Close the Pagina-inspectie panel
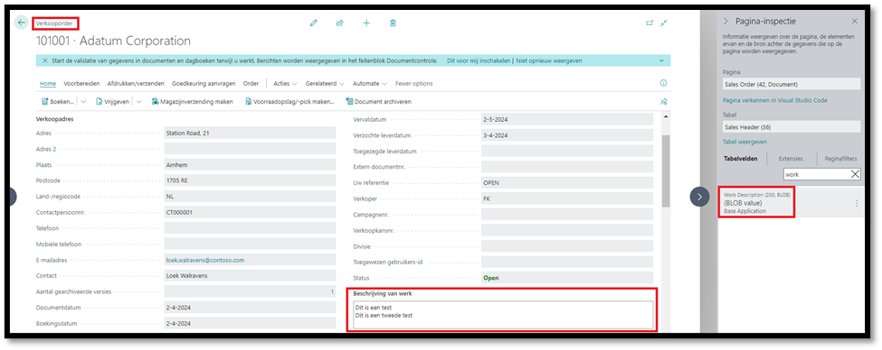Screen dimensions: 882x350 855,22
